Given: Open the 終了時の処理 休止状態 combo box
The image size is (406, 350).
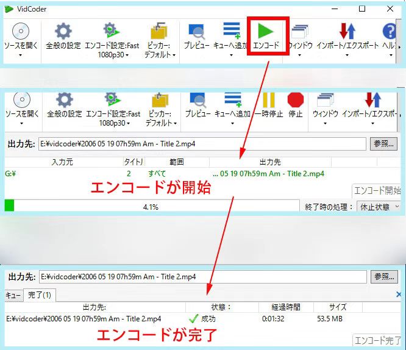Looking at the screenshot, I should pyautogui.click(x=379, y=207).
